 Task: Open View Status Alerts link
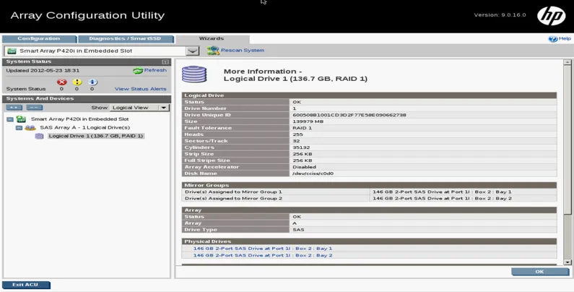click(x=141, y=89)
